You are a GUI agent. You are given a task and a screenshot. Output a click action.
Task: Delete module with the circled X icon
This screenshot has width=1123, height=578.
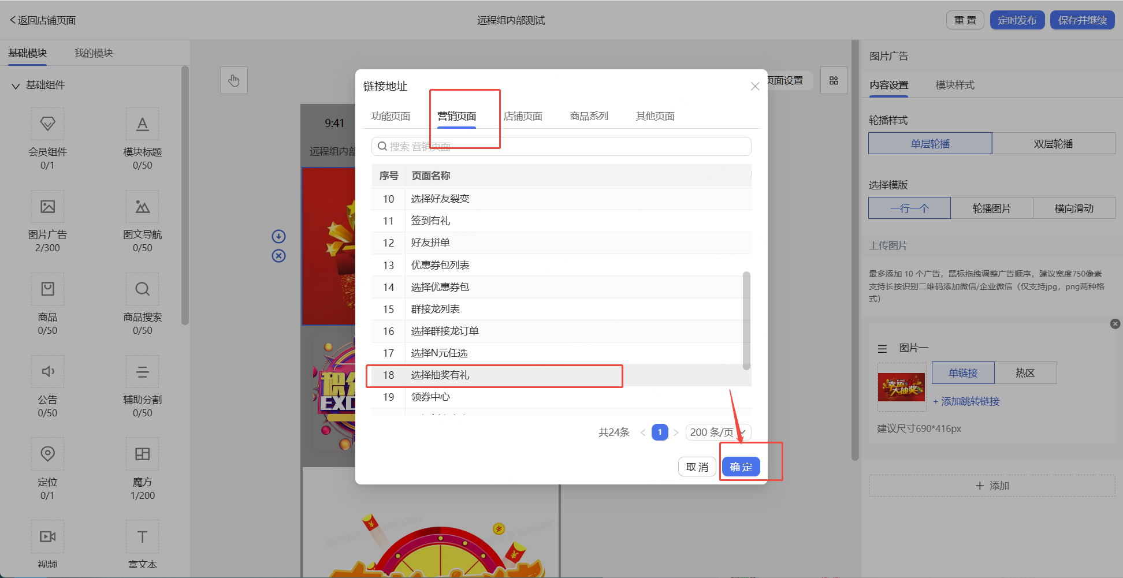[x=278, y=256]
